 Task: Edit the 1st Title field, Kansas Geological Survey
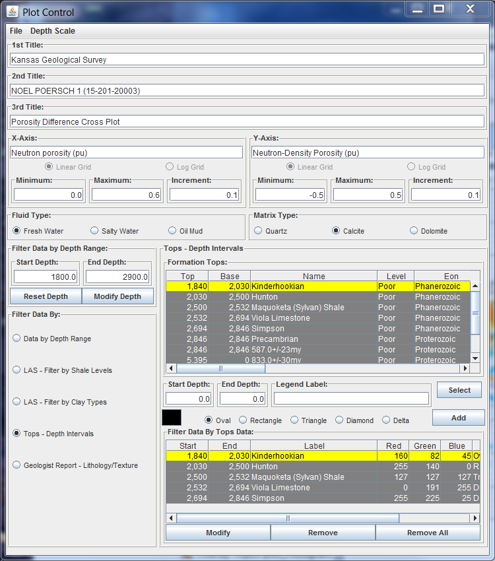[247, 59]
